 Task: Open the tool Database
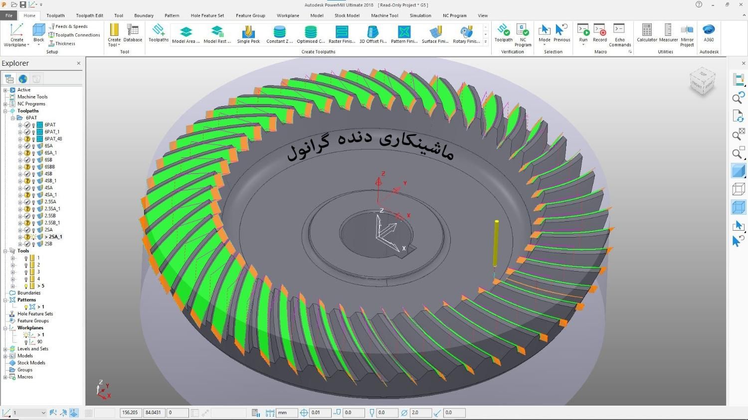coord(133,33)
